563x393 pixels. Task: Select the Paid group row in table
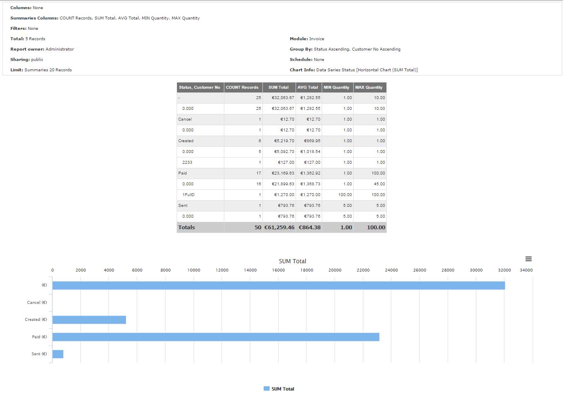(183, 173)
